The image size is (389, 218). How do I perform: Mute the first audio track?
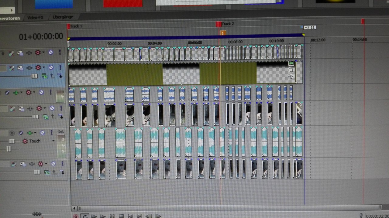coord(41,92)
